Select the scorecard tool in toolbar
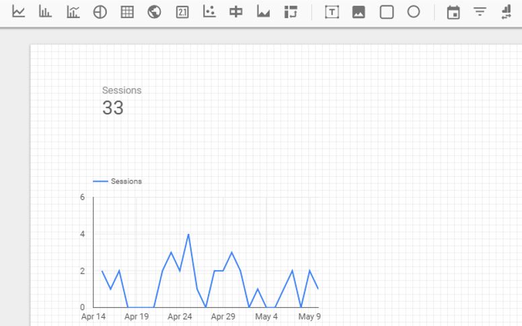The image size is (522, 326). point(182,12)
